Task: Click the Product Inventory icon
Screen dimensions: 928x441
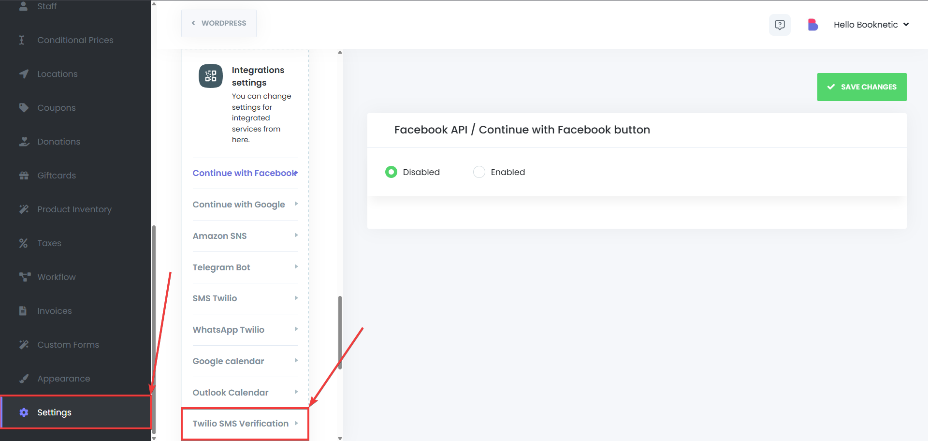Action: [24, 209]
